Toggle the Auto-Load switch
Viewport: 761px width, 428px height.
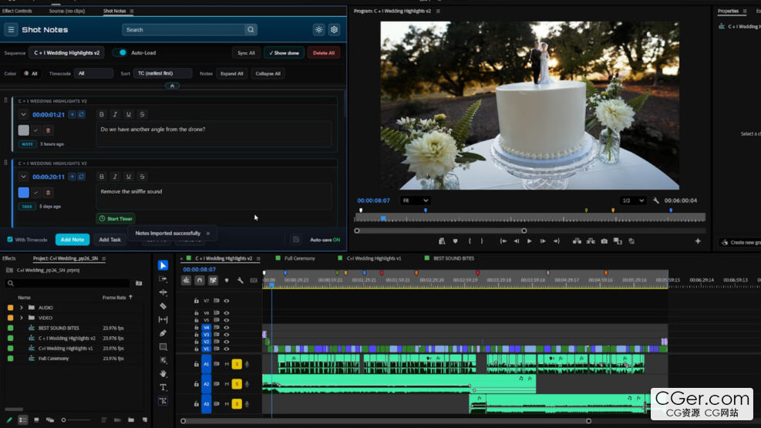(x=120, y=53)
